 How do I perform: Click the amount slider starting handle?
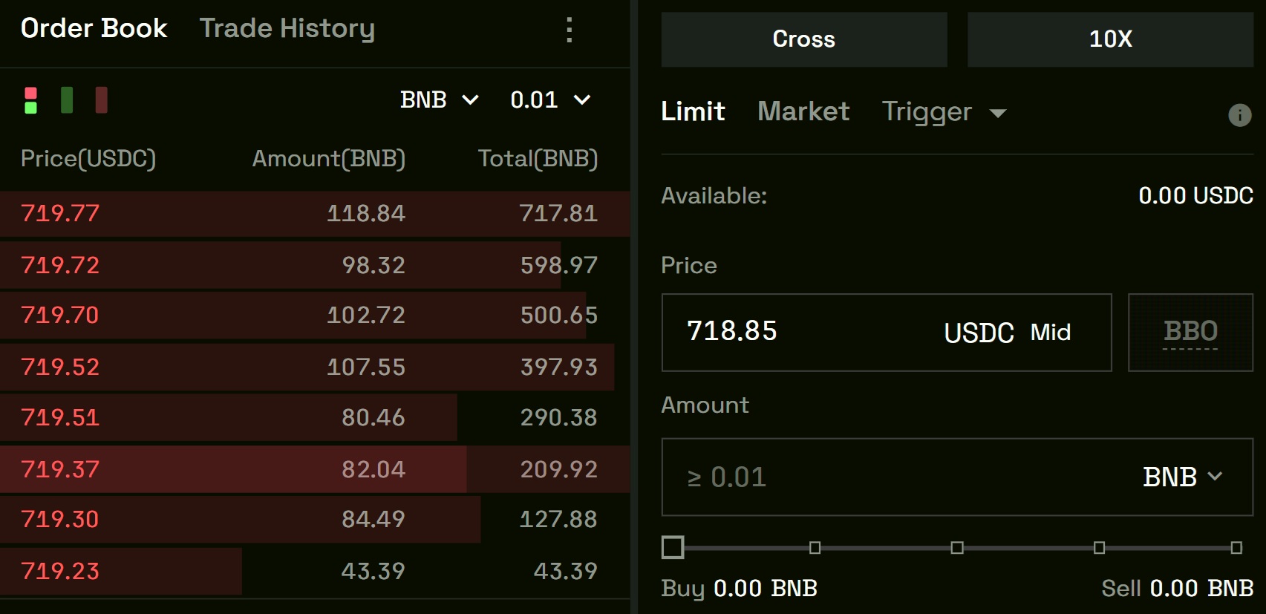click(x=673, y=547)
